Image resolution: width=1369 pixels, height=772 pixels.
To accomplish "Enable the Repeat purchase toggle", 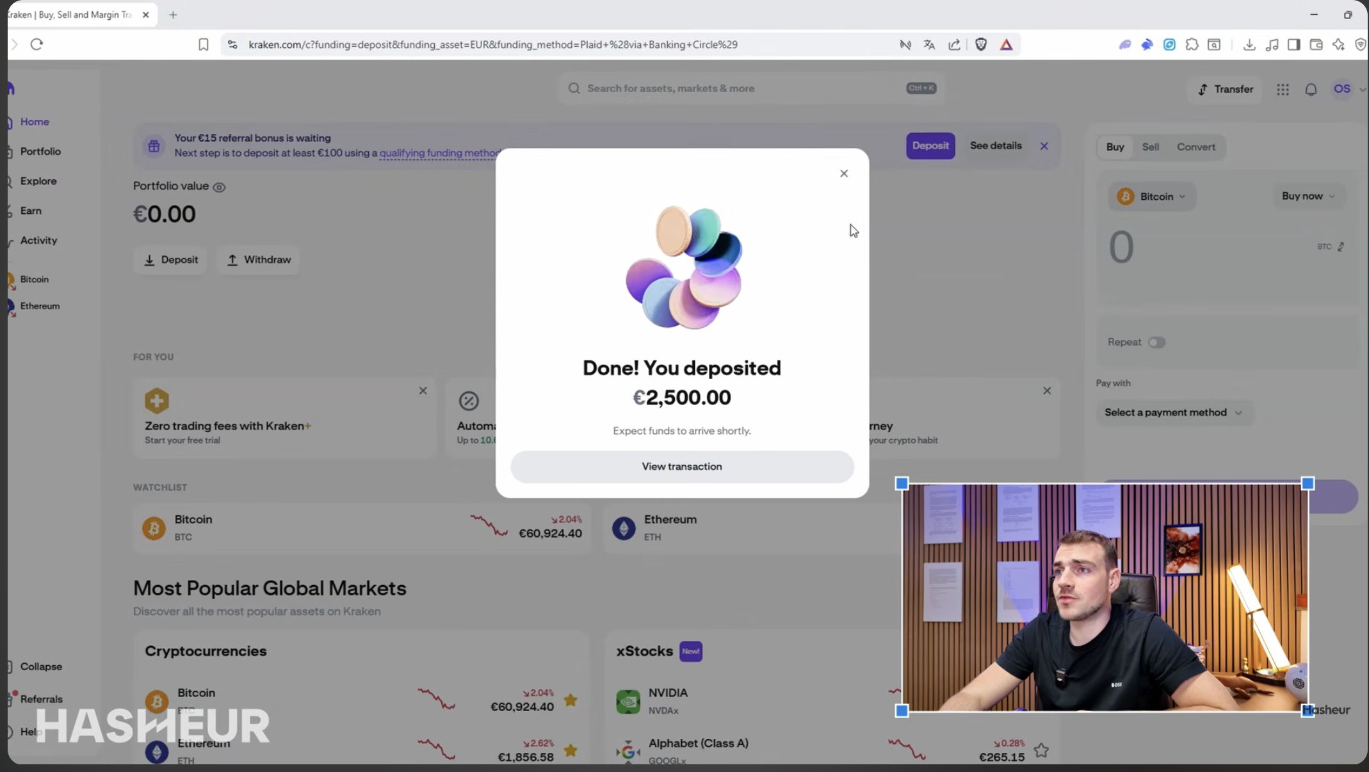I will tap(1156, 342).
